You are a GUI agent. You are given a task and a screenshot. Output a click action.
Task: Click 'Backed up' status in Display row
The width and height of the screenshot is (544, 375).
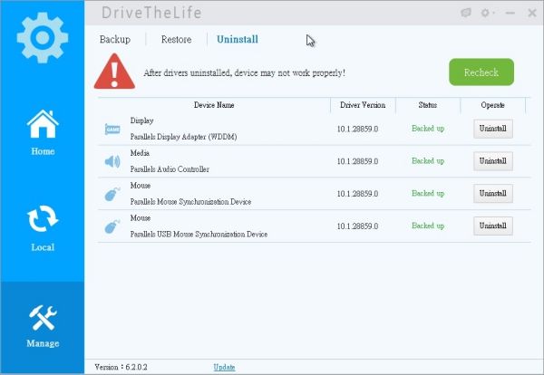point(428,129)
